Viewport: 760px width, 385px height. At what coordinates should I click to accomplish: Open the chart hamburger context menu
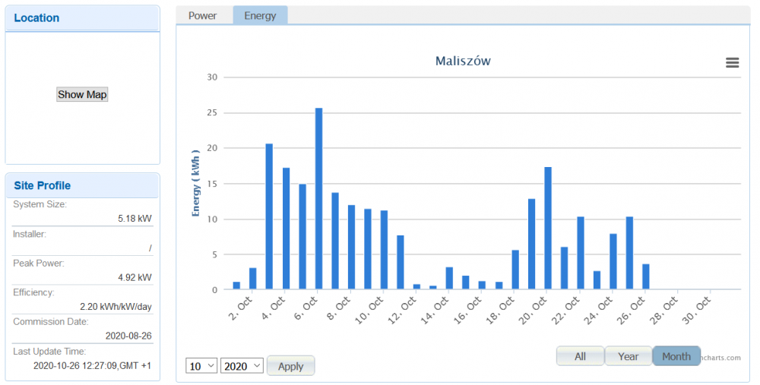click(732, 63)
